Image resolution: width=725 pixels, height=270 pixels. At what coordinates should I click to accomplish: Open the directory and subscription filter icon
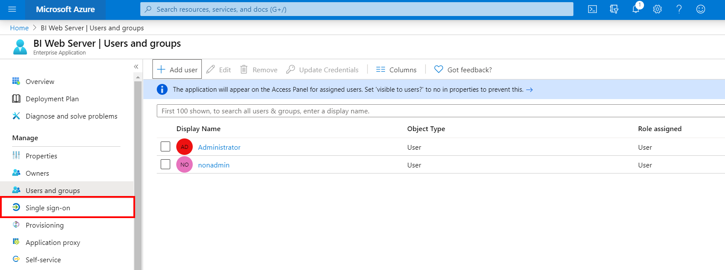pos(614,9)
